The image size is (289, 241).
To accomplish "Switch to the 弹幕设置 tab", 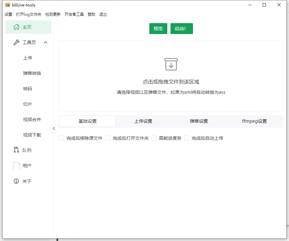I will pyautogui.click(x=199, y=121).
